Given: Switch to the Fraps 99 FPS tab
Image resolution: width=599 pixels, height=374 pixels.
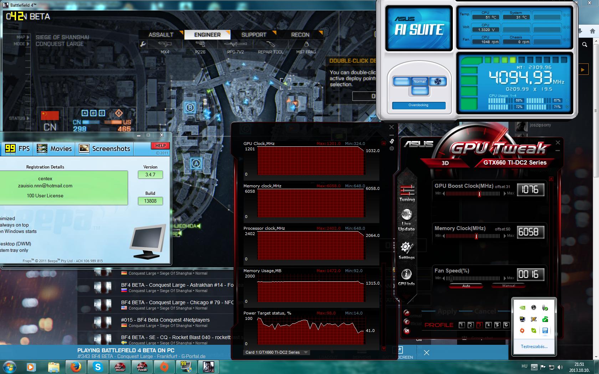Looking at the screenshot, I should (17, 149).
